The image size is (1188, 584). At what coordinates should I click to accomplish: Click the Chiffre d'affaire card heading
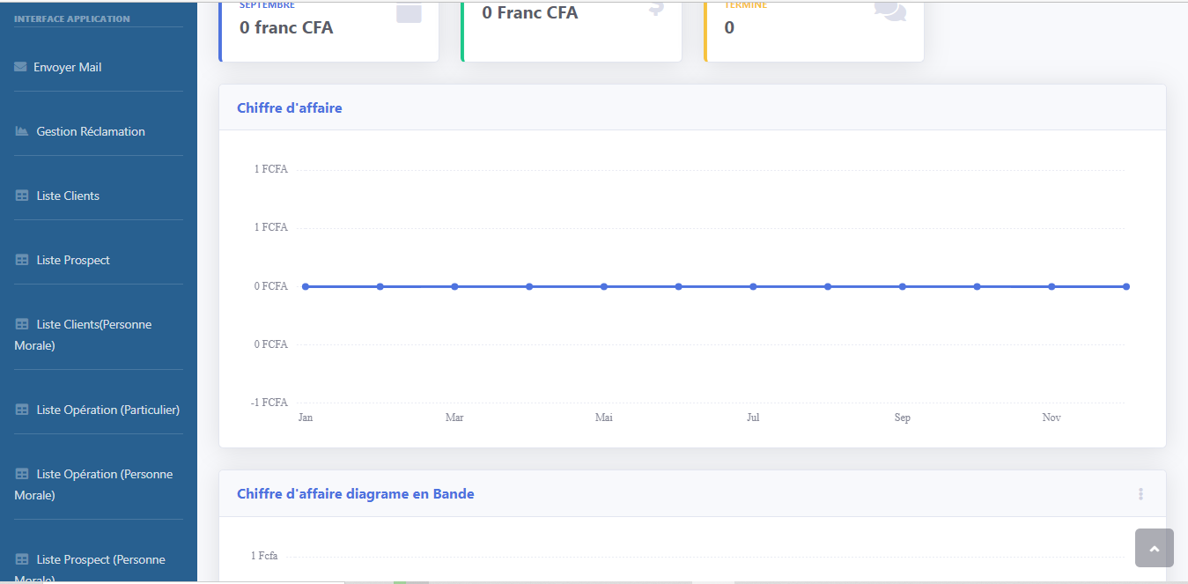point(290,108)
